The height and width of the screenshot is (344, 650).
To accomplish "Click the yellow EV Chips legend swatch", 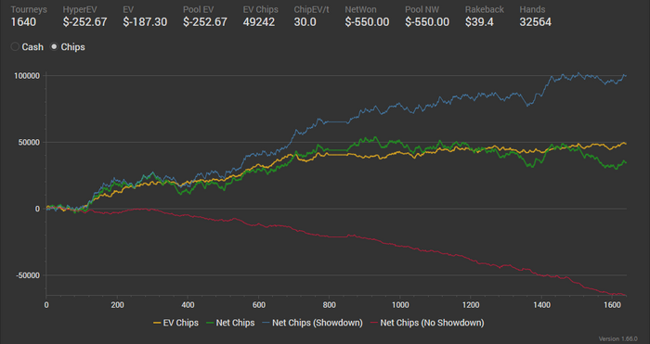I will 157,323.
